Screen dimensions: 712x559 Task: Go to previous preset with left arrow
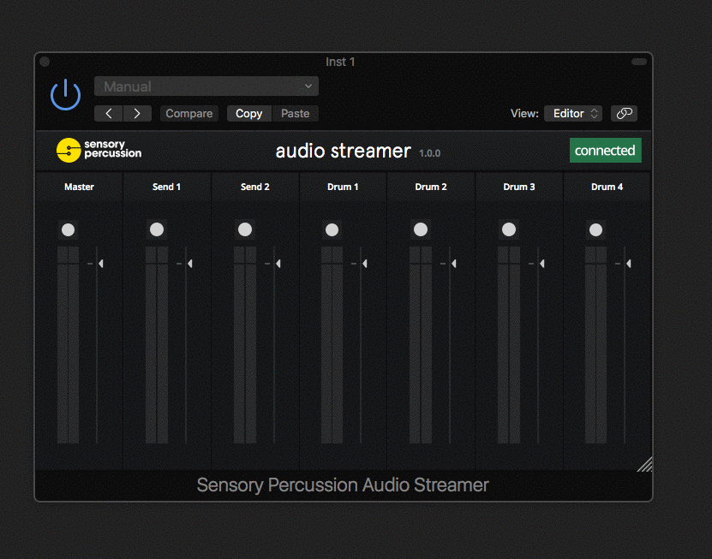(x=108, y=112)
